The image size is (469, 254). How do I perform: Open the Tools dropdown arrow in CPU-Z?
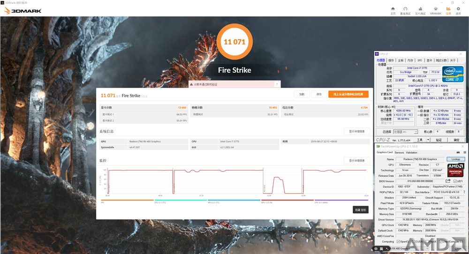428,140
